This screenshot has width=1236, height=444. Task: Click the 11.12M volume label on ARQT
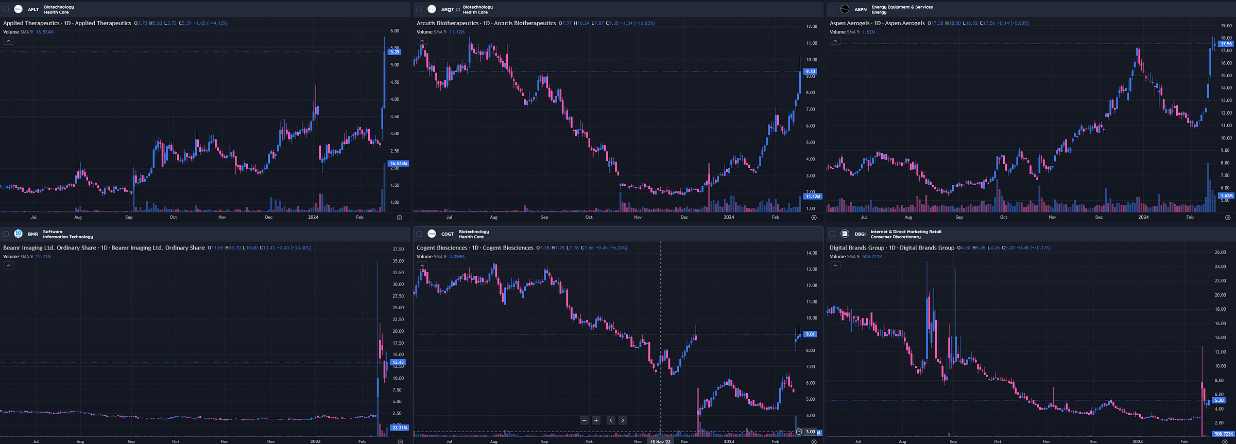pos(813,197)
